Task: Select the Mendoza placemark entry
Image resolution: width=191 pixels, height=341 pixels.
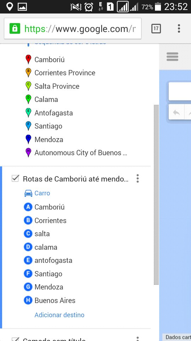Action: click(49, 139)
